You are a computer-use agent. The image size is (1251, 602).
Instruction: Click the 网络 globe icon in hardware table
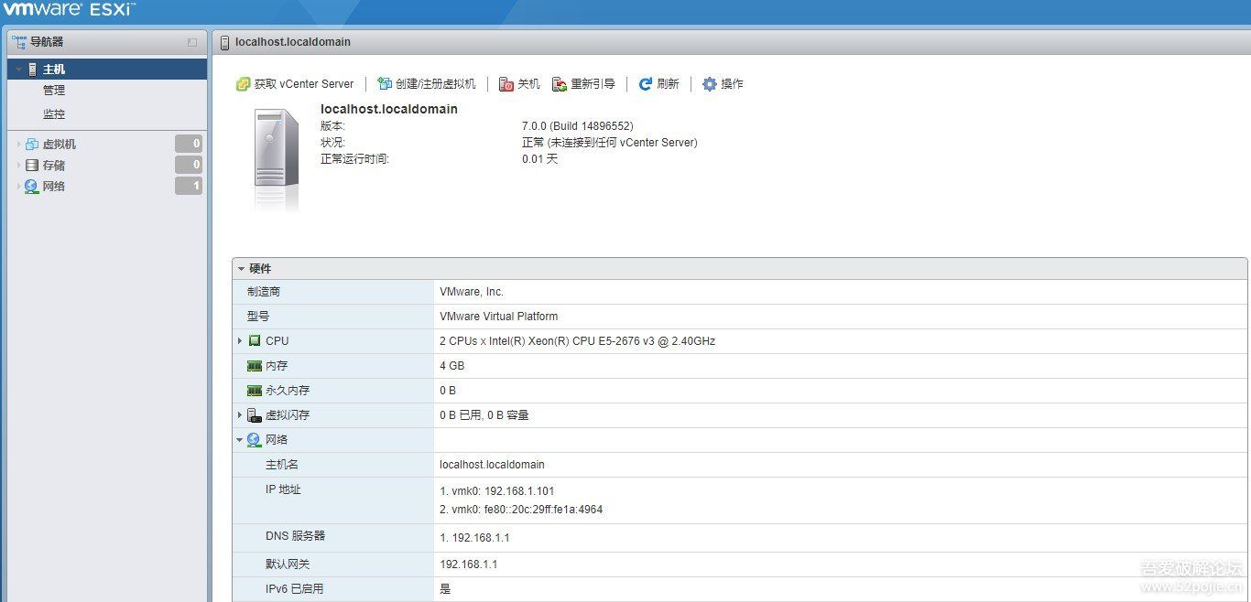(255, 440)
